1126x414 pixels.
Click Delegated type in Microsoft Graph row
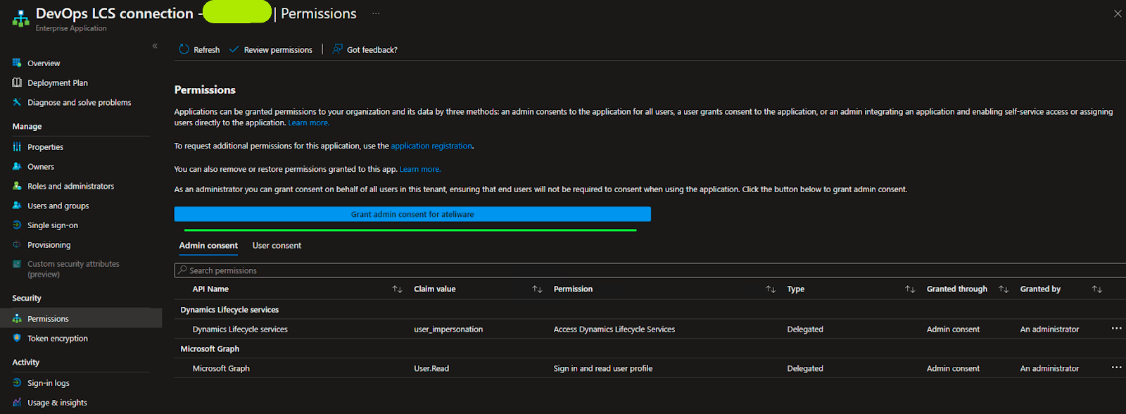(x=805, y=368)
